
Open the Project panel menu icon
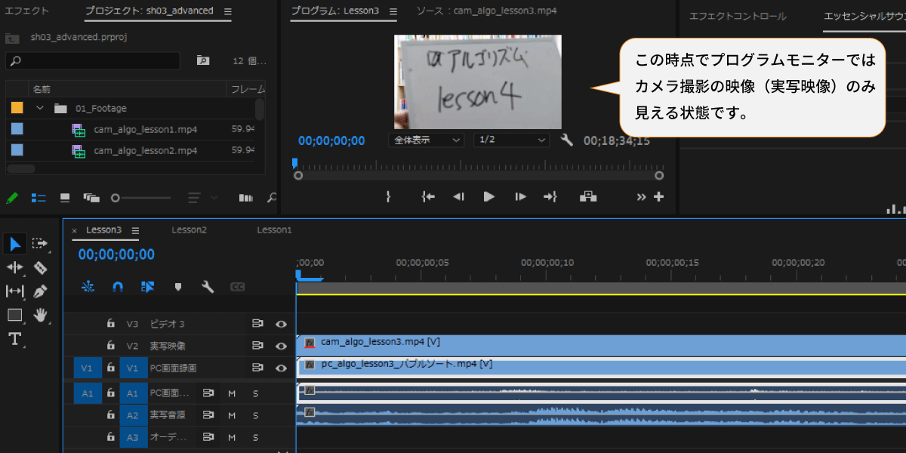point(228,11)
